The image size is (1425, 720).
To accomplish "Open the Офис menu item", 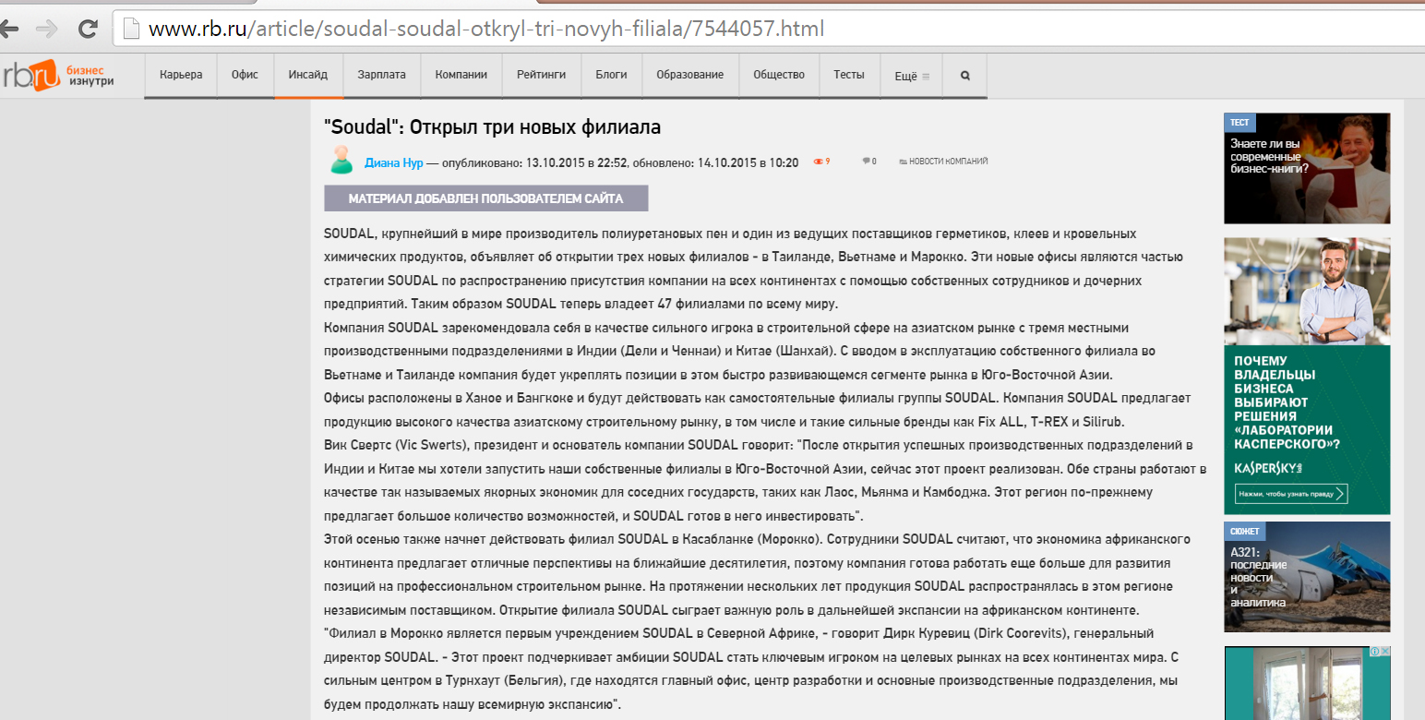I will (x=245, y=76).
